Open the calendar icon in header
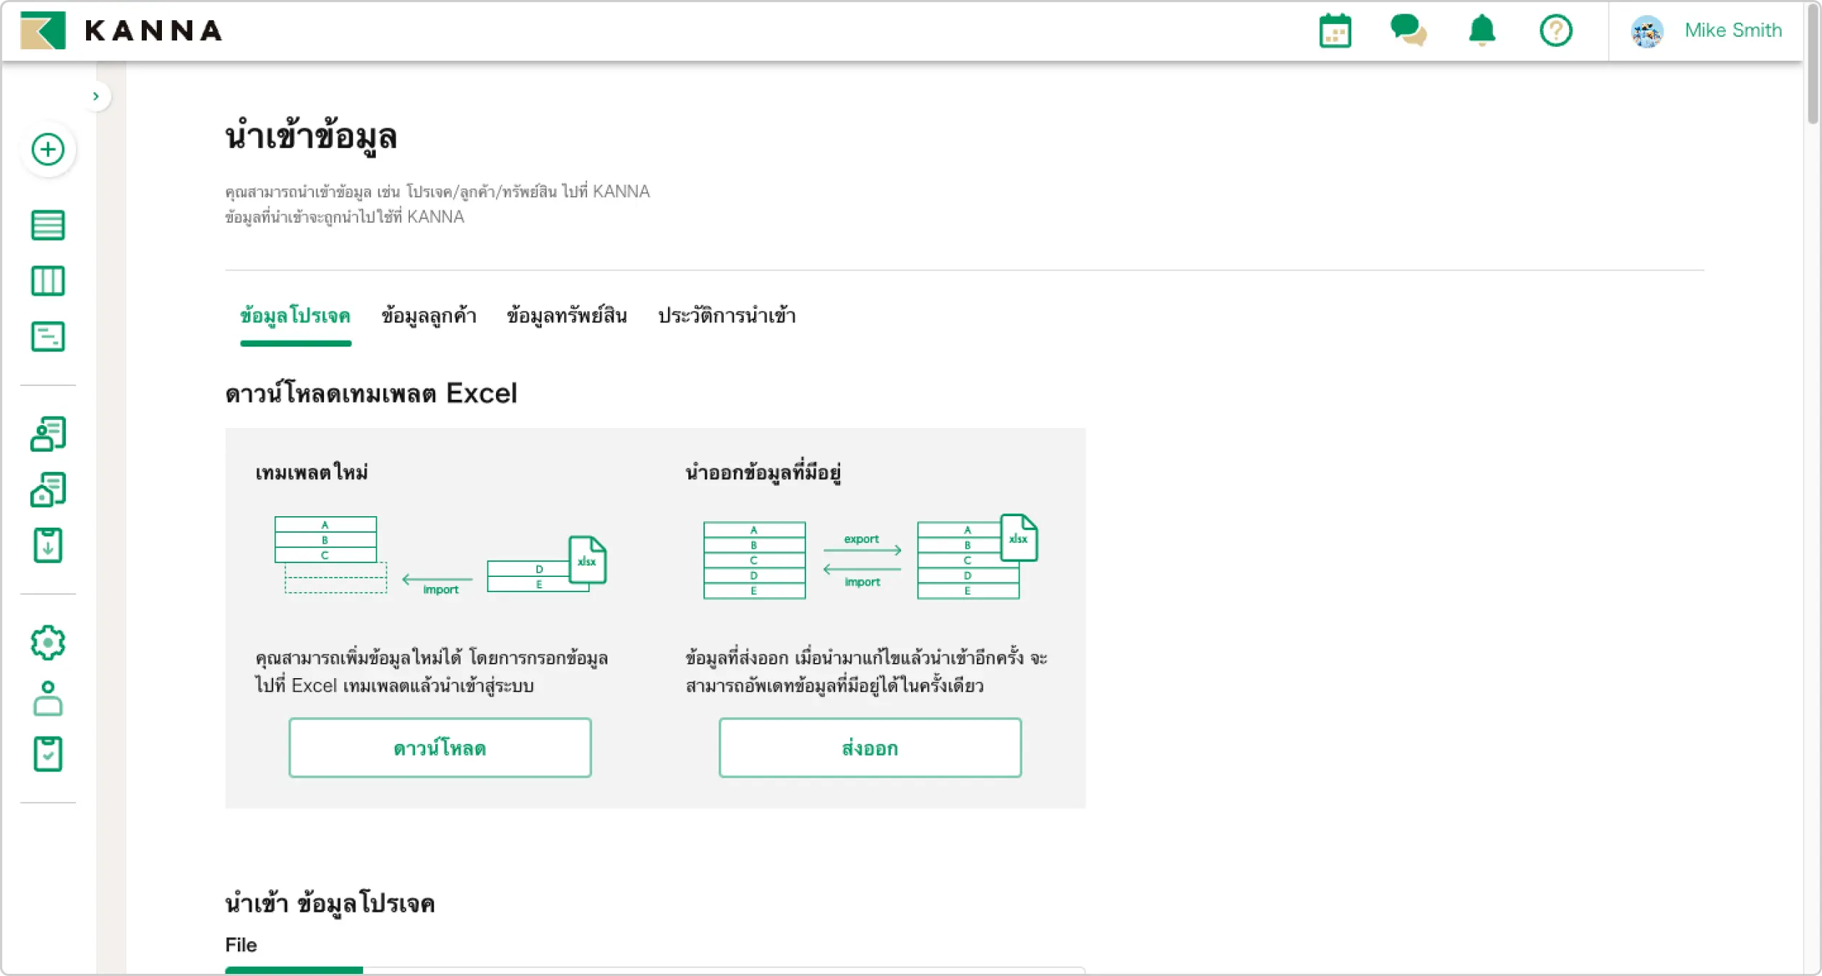This screenshot has height=976, width=1822. [x=1335, y=31]
